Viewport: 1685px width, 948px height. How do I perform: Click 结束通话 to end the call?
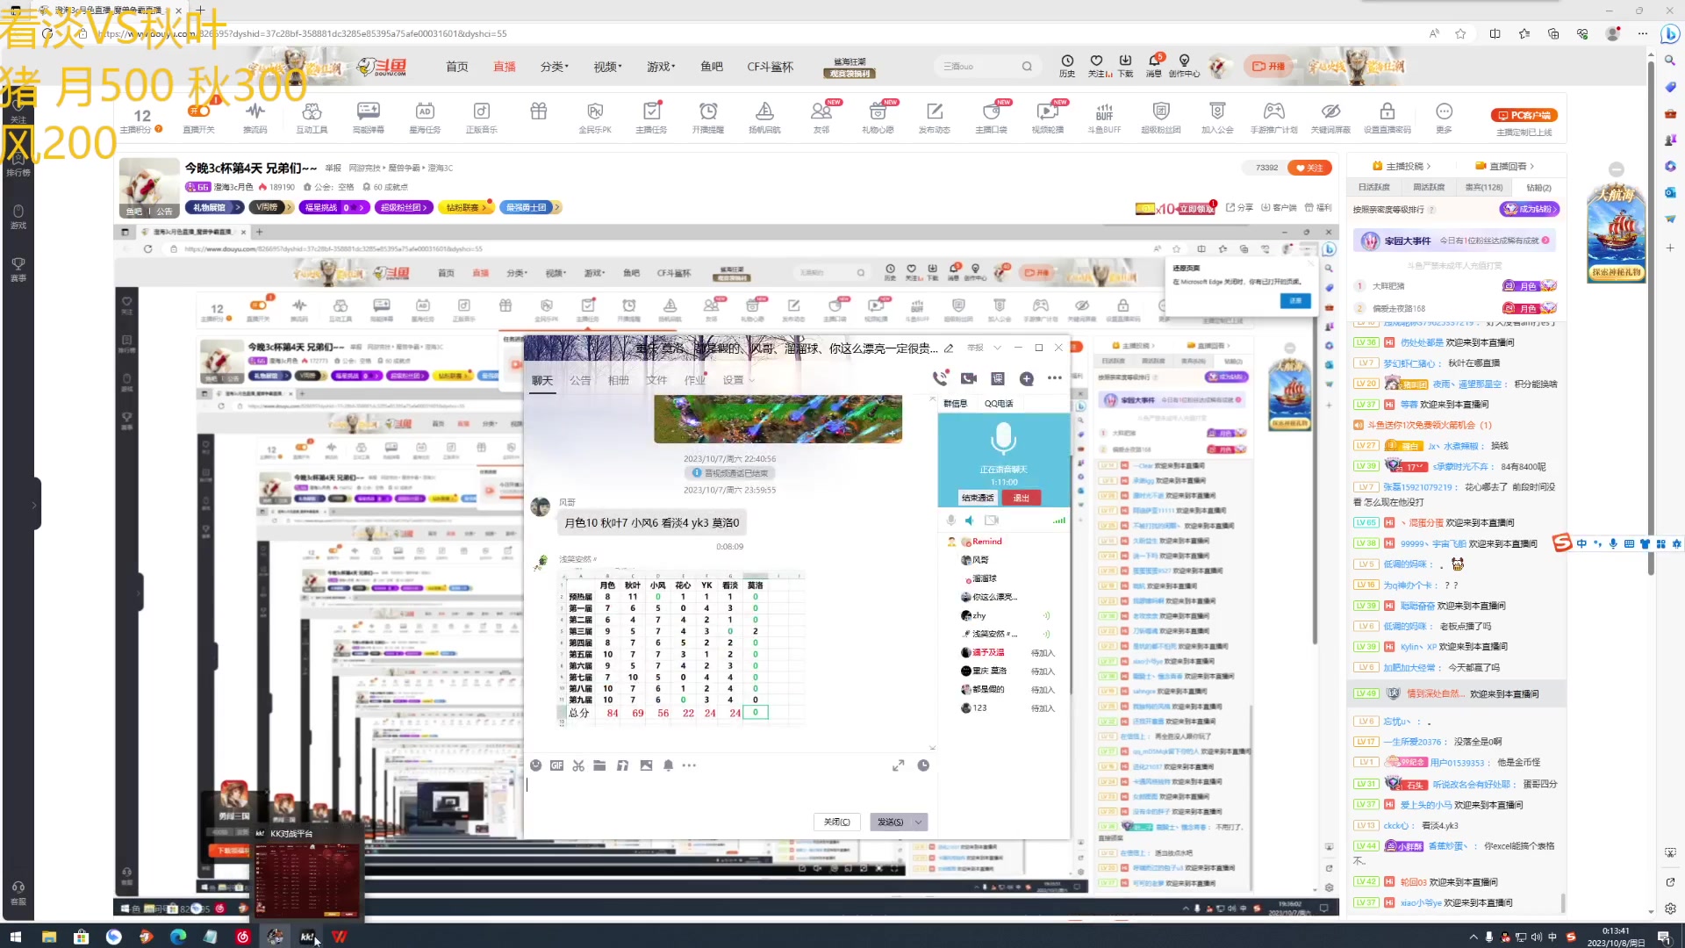pyautogui.click(x=978, y=498)
